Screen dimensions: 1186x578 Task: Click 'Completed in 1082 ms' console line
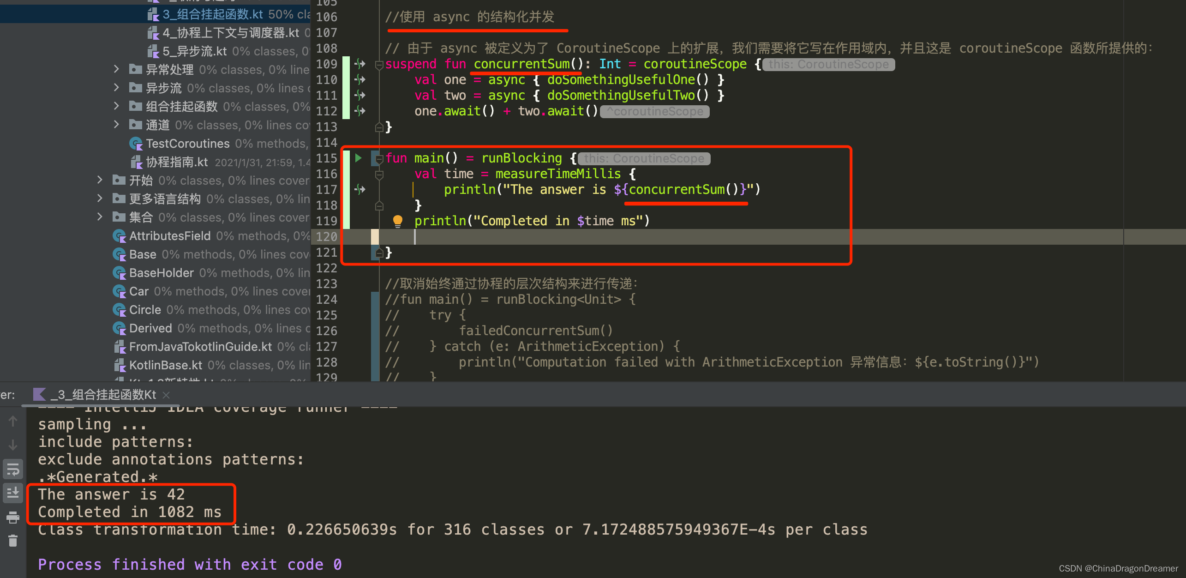[x=130, y=512]
